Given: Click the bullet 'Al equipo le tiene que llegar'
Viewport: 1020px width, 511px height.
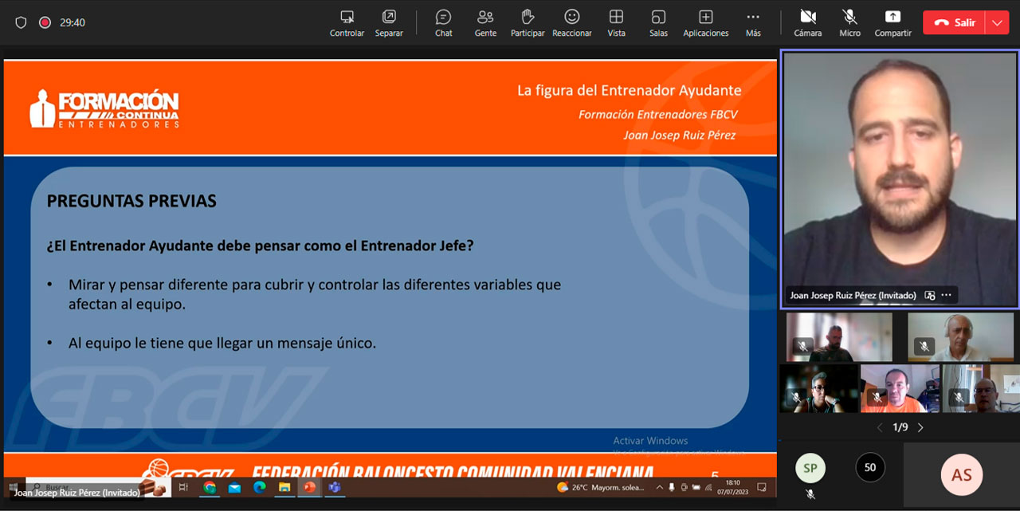Looking at the screenshot, I should [x=222, y=344].
